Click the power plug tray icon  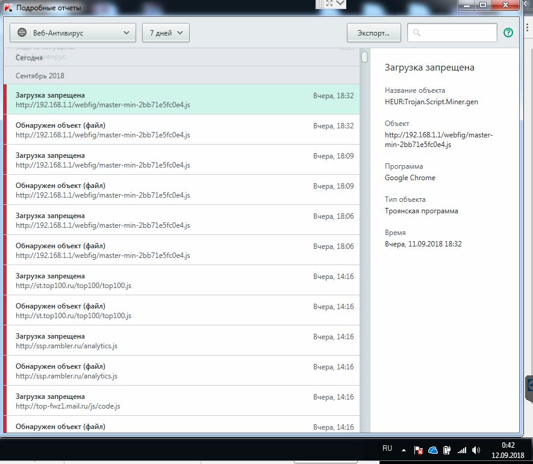(447, 450)
